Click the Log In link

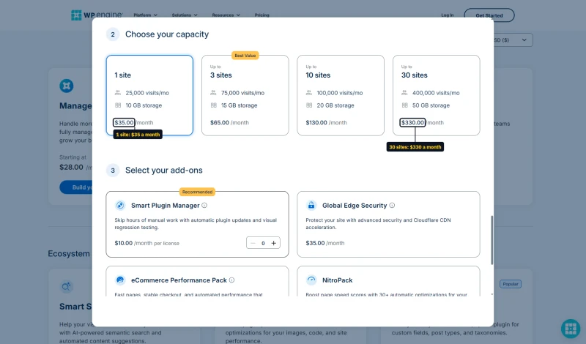[448, 15]
